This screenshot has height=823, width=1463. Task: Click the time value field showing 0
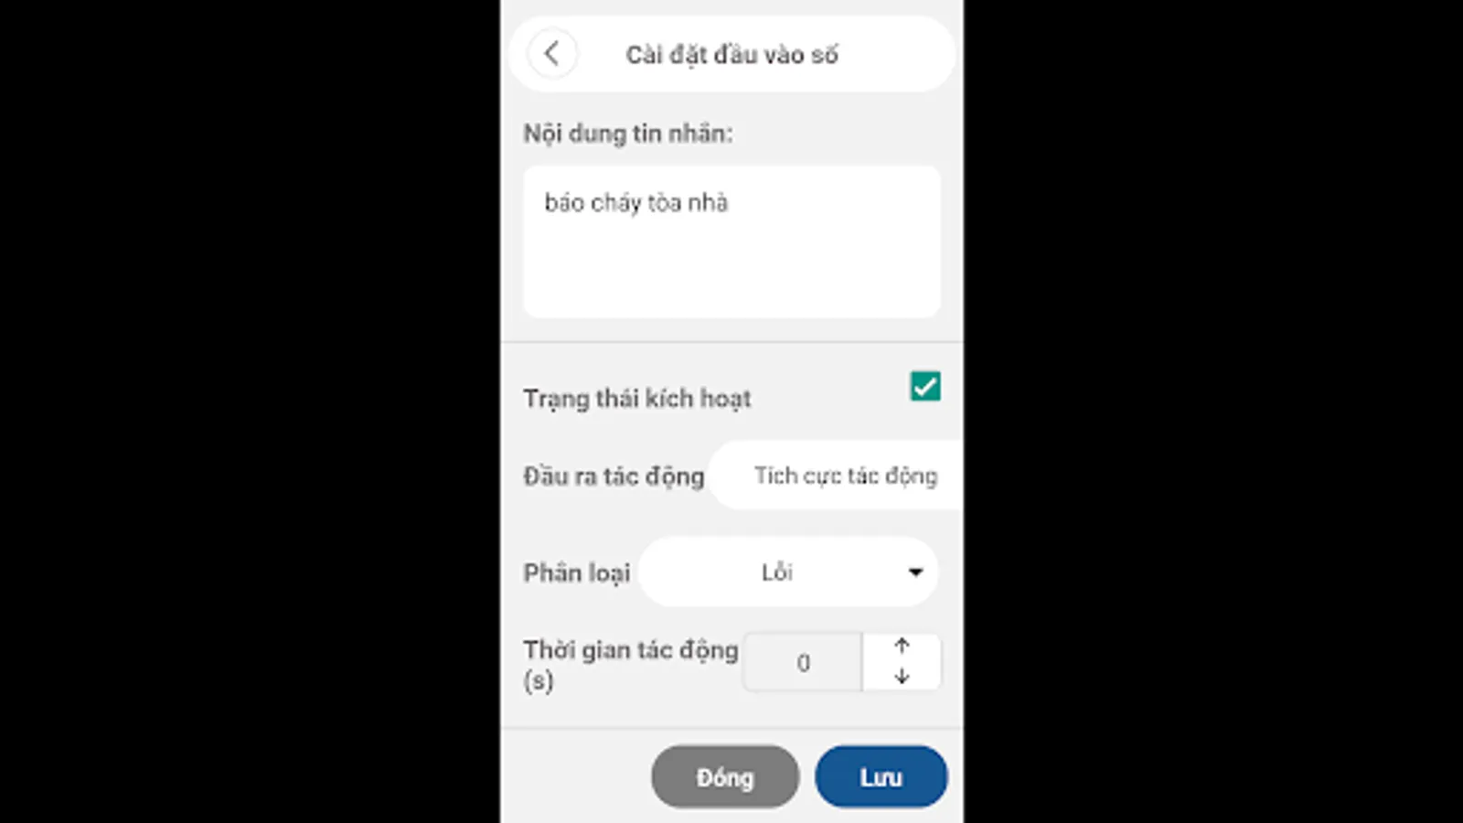point(803,662)
